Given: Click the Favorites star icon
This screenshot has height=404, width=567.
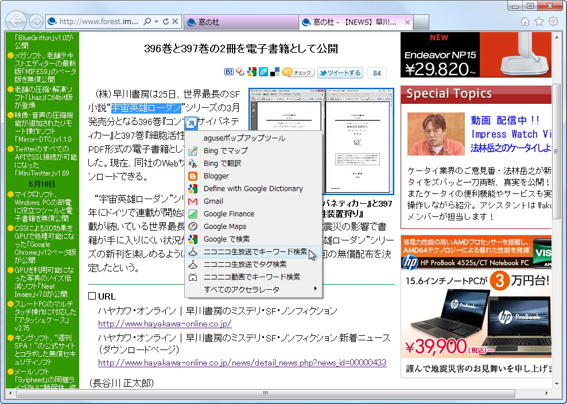Looking at the screenshot, I should (x=539, y=21).
